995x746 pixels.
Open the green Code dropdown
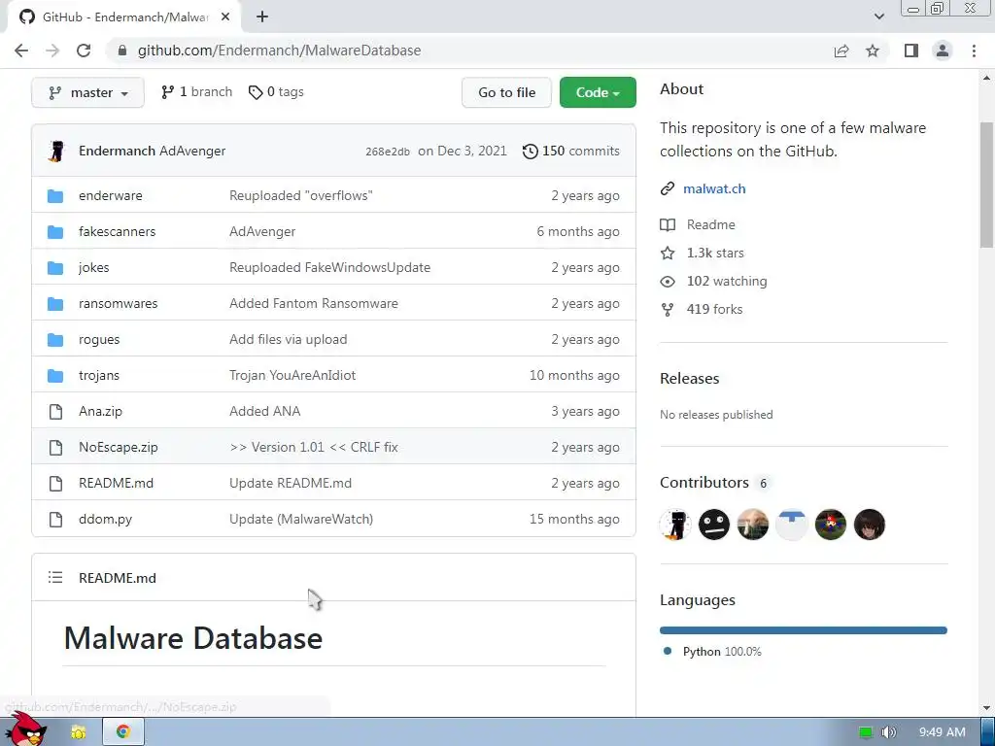[x=598, y=92]
